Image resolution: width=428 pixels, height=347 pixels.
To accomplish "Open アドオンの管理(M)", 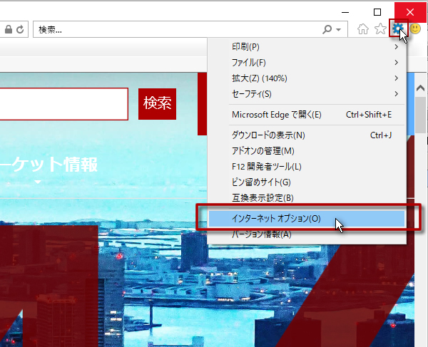I will (263, 151).
